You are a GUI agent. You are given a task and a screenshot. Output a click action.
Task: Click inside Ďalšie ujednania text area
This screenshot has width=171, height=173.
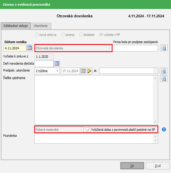pyautogui.click(x=94, y=100)
